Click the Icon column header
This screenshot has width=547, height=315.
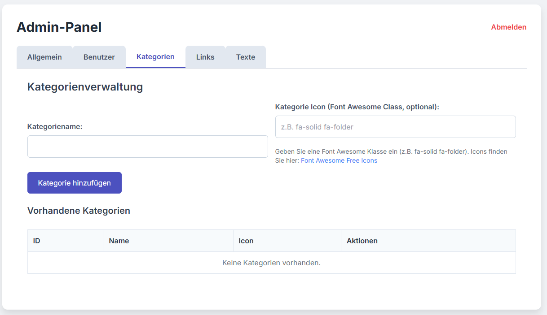[x=246, y=241]
